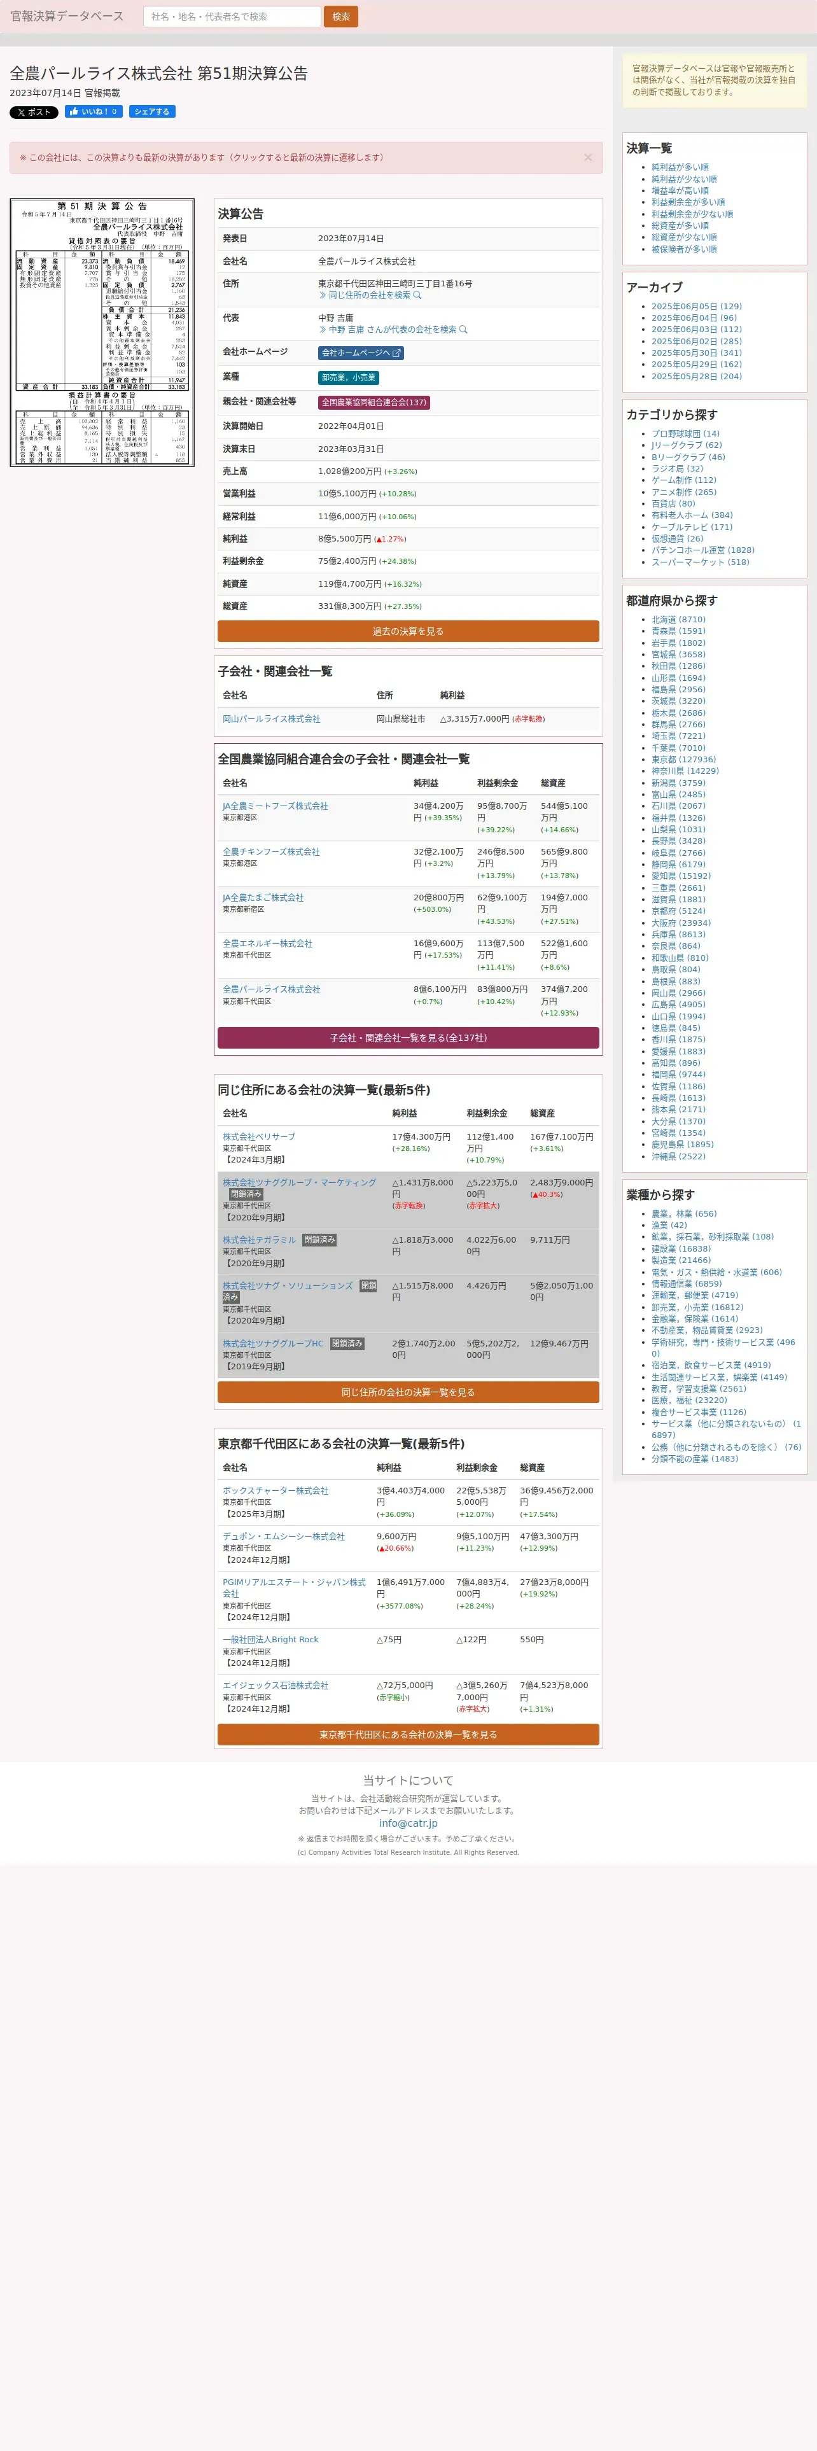The width and height of the screenshot is (817, 2451).
Task: Open archive 2025年05月28日 (204)
Action: click(x=696, y=376)
